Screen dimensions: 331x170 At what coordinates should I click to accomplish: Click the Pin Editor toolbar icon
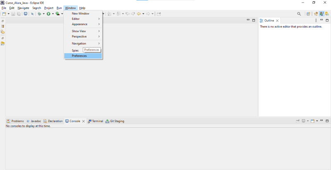[159, 14]
